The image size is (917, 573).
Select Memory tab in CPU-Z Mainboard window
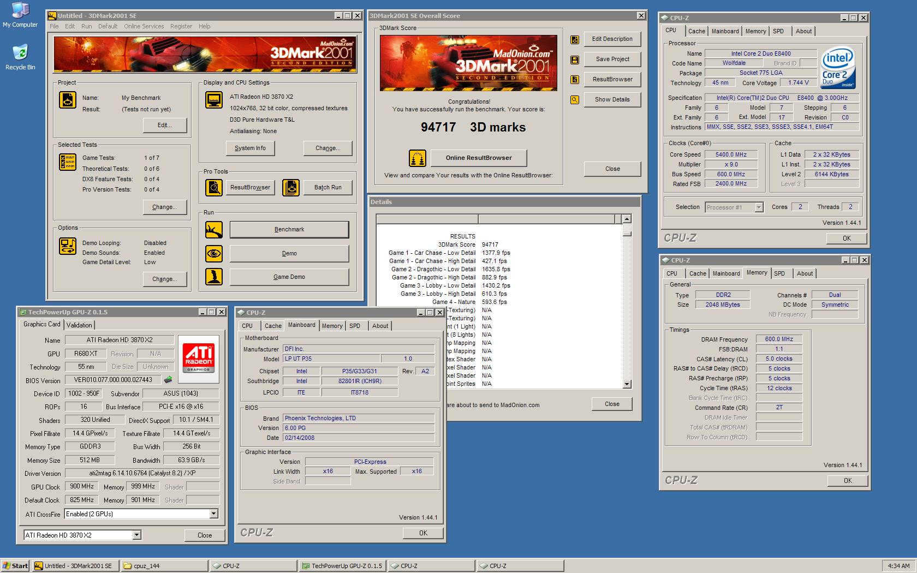(332, 326)
